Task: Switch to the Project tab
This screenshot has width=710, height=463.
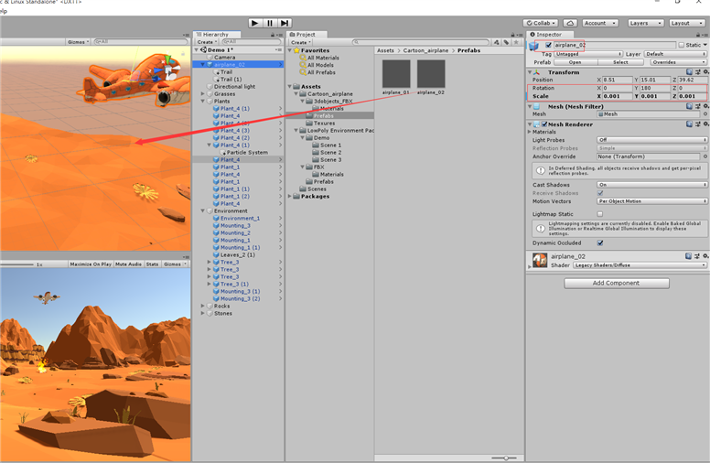Action: coord(307,35)
